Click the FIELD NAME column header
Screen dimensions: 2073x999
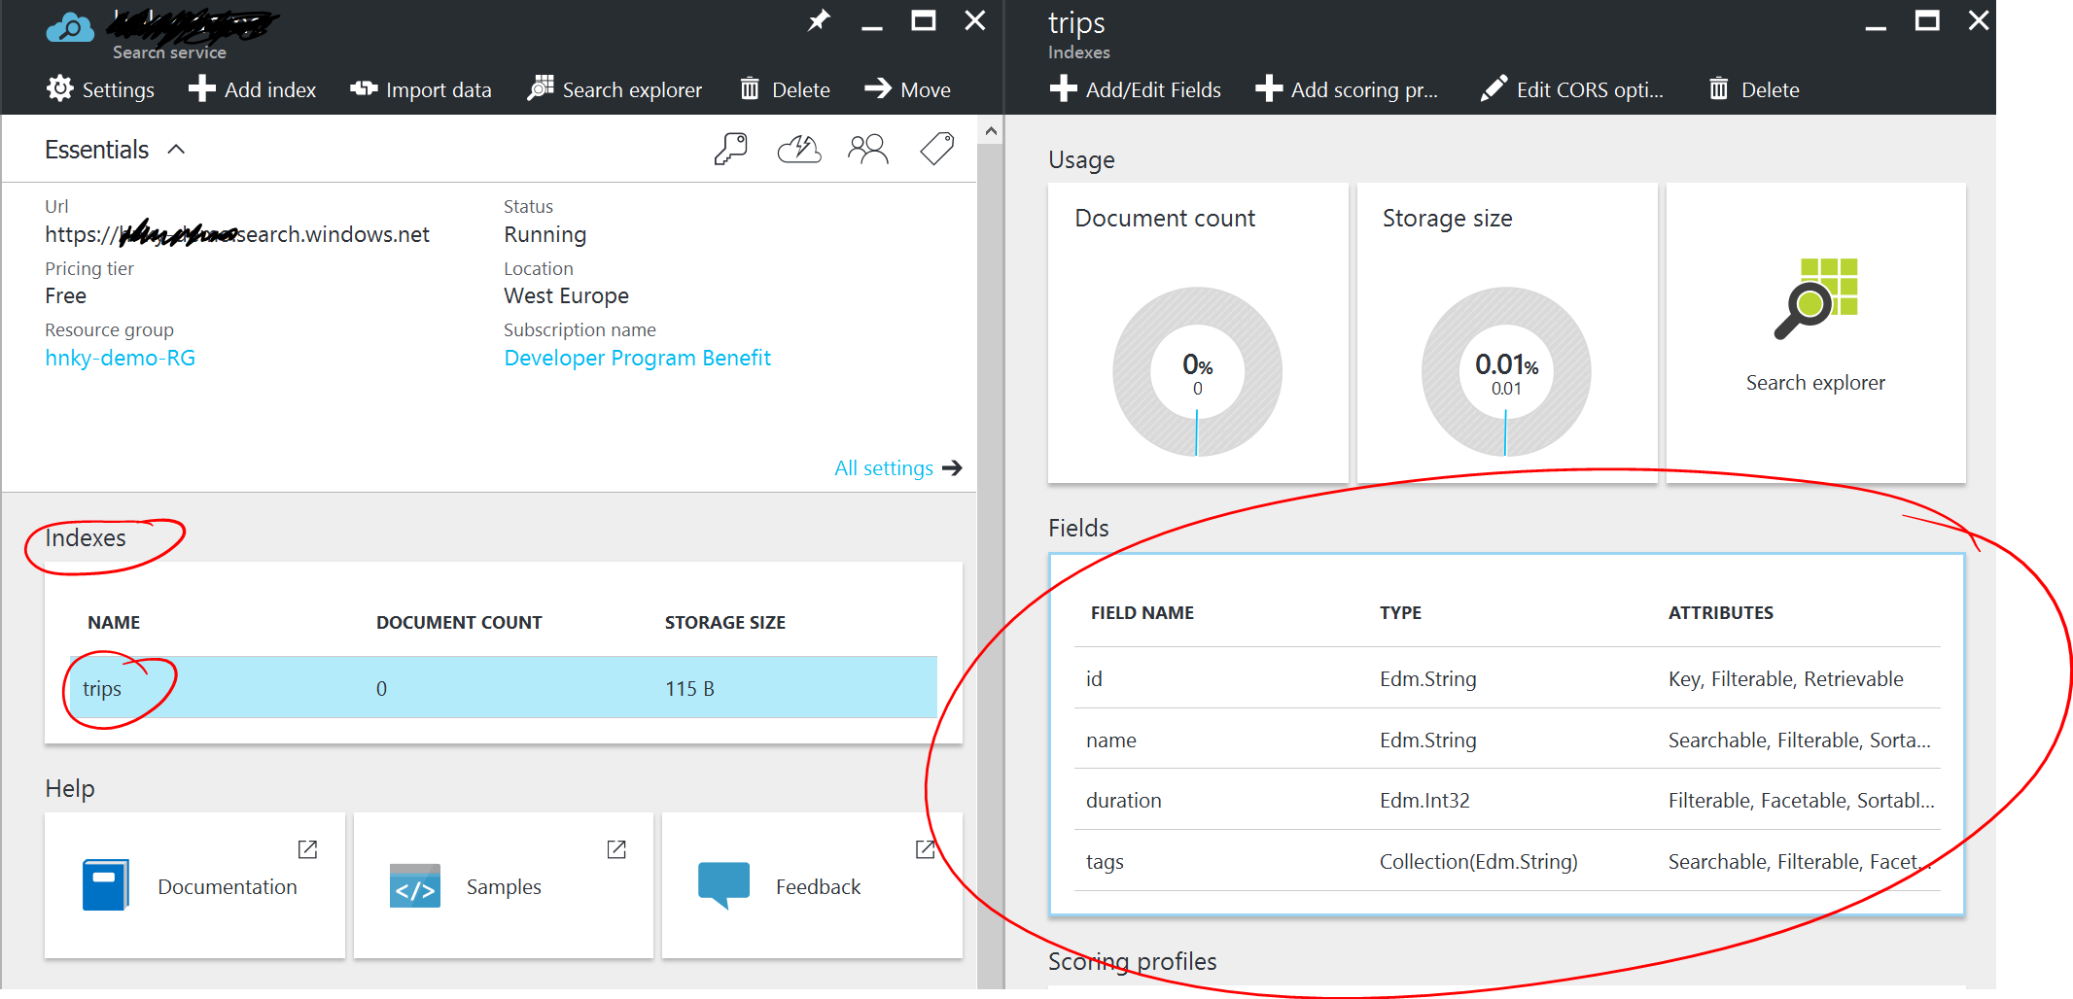(x=1142, y=613)
